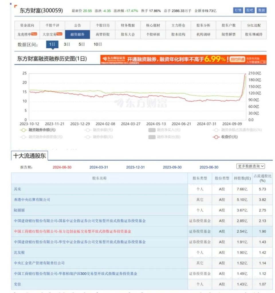
Task: Open the 核心题材 tab
Action: pos(153,26)
